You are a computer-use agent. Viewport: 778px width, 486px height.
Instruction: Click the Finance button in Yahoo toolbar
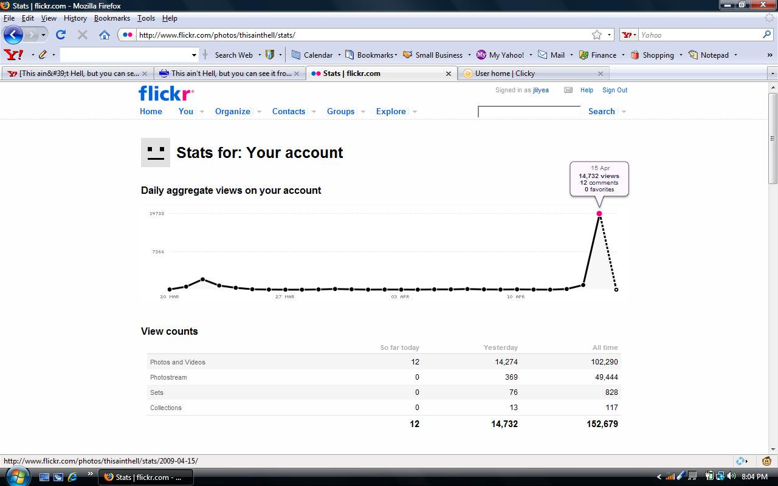pyautogui.click(x=598, y=55)
